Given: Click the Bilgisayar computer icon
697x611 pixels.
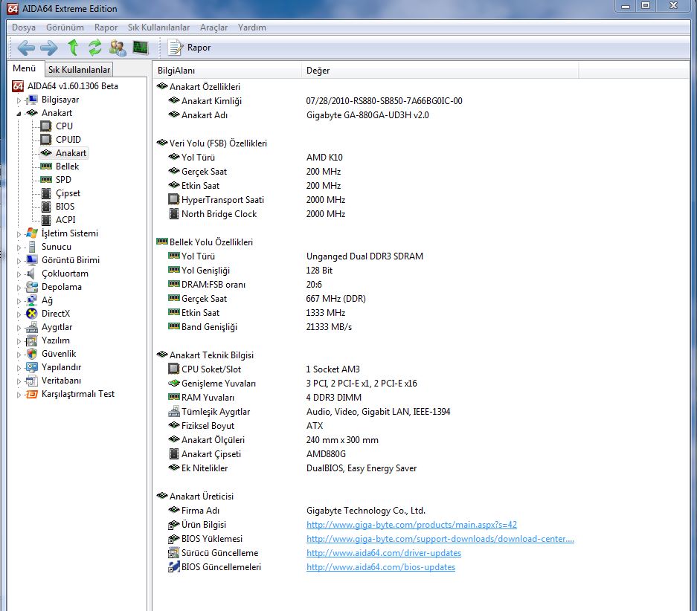Looking at the screenshot, I should 32,100.
